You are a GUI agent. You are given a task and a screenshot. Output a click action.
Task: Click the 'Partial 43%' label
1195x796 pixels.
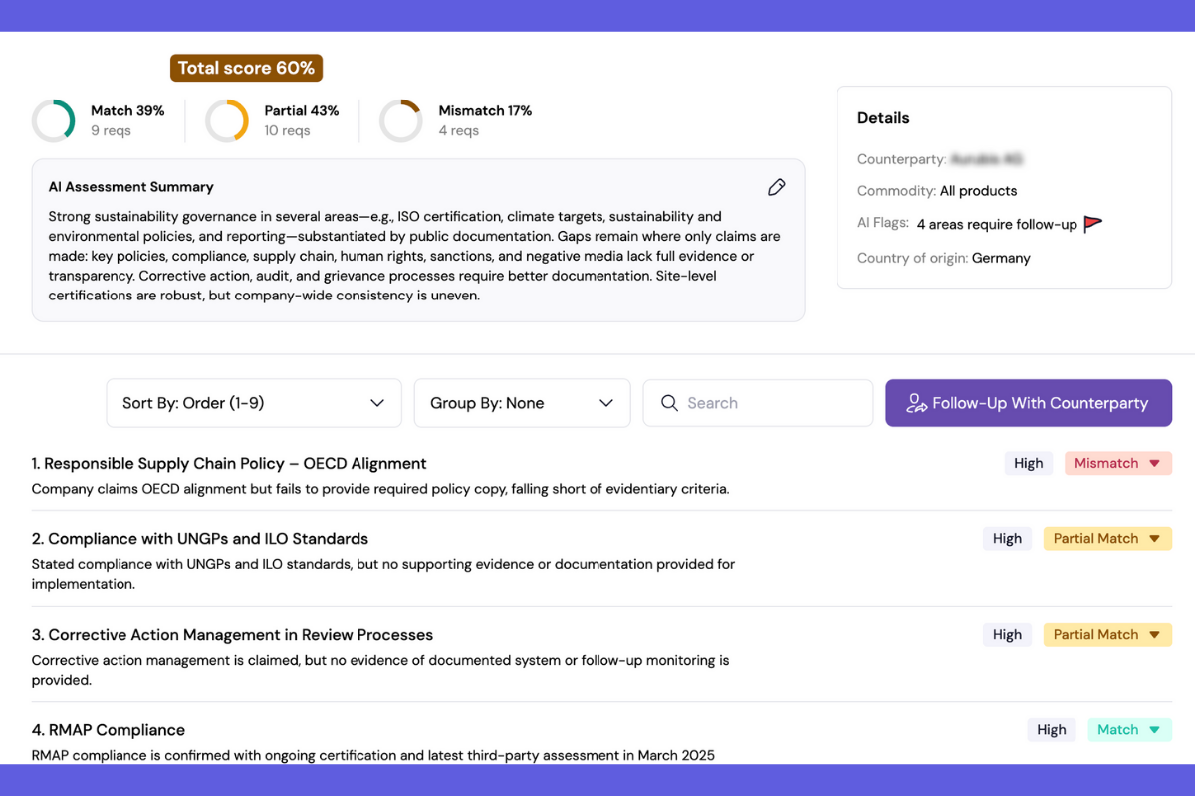(302, 110)
